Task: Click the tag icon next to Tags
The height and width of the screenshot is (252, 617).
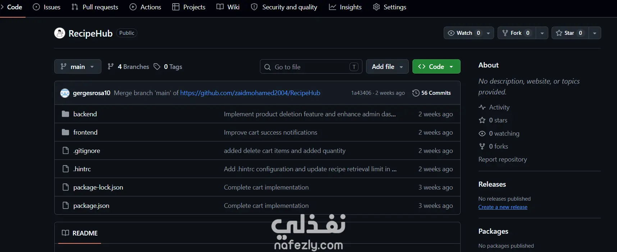Action: click(x=157, y=66)
